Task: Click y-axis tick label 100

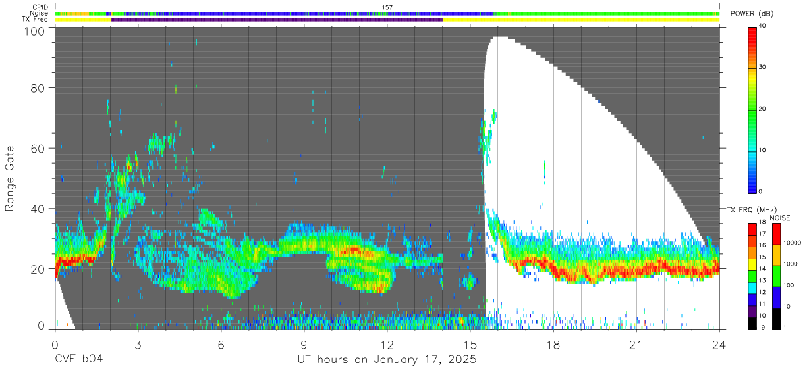Action: pyautogui.click(x=35, y=32)
